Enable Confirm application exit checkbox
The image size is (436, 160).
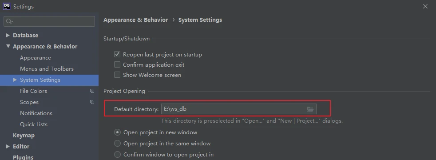(117, 65)
